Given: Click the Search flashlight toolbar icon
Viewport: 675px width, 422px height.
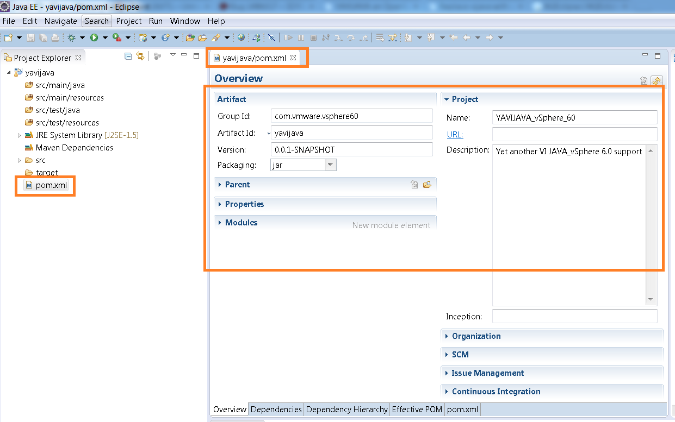Looking at the screenshot, I should click(215, 37).
